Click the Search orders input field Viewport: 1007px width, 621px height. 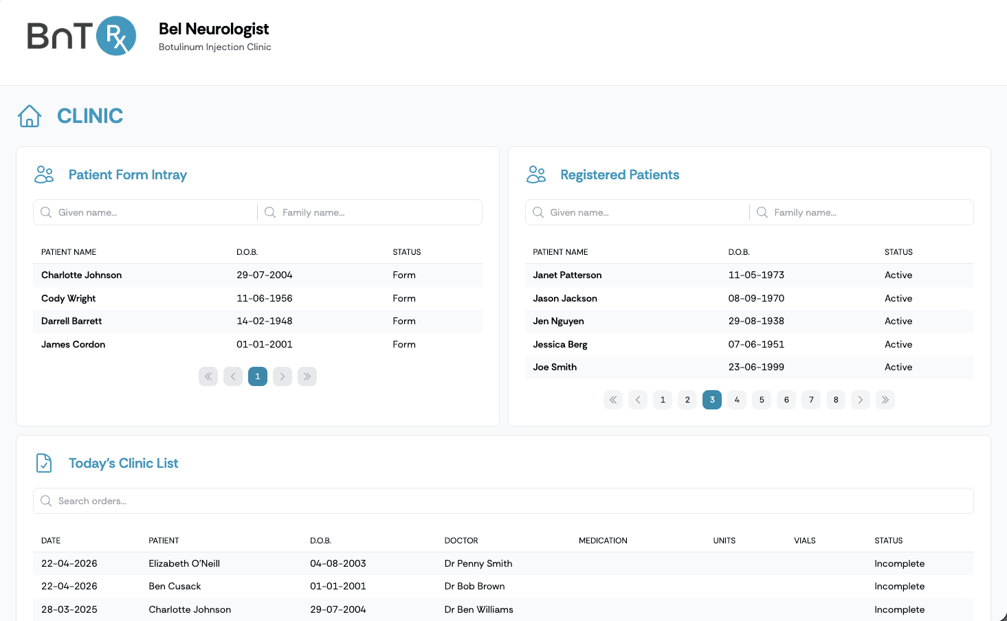pyautogui.click(x=503, y=501)
